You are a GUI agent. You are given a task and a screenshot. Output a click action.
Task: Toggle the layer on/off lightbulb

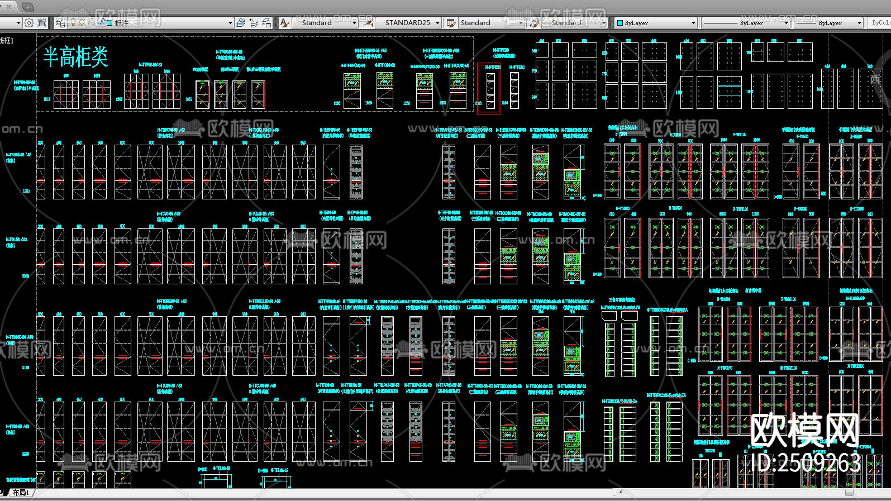73,23
